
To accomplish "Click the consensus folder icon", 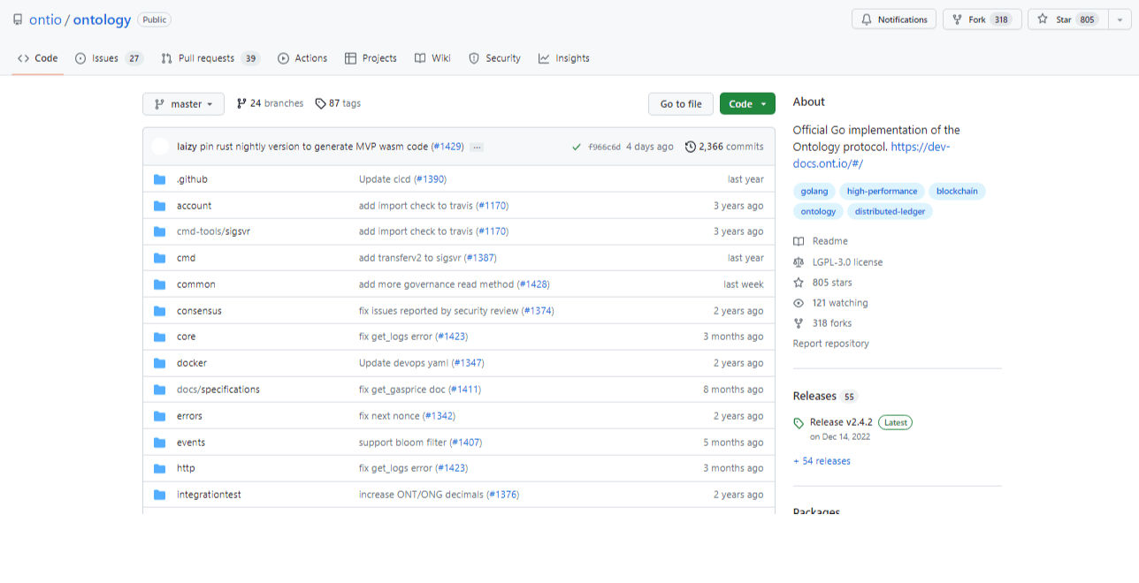I will 160,311.
